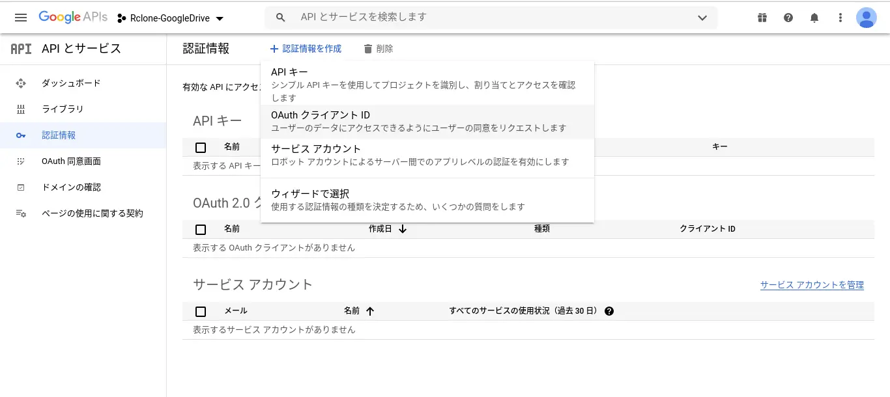The image size is (890, 397).
Task: Expand the search bar dropdown arrow
Action: coord(702,18)
